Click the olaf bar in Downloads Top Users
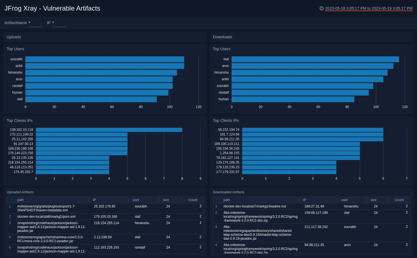The height and width of the screenshot is (258, 417). click(x=315, y=59)
